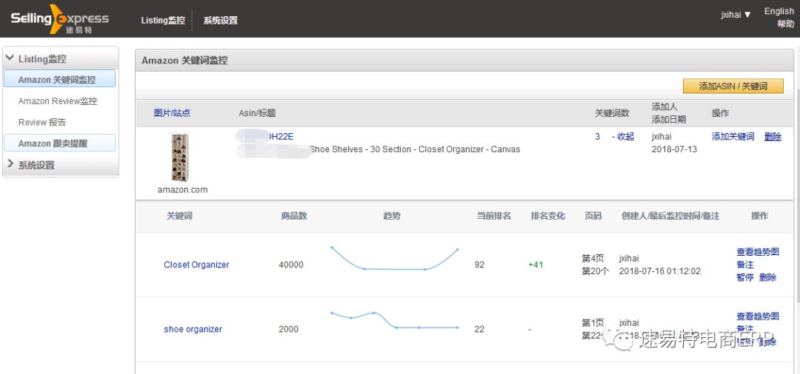Open Amazon 跟卖提醒 in sidebar
The height and width of the screenshot is (374, 800).
59,143
